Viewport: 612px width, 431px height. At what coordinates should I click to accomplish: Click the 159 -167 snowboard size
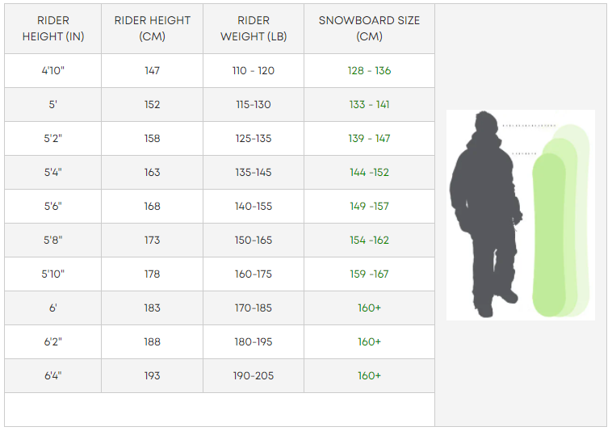click(x=369, y=274)
